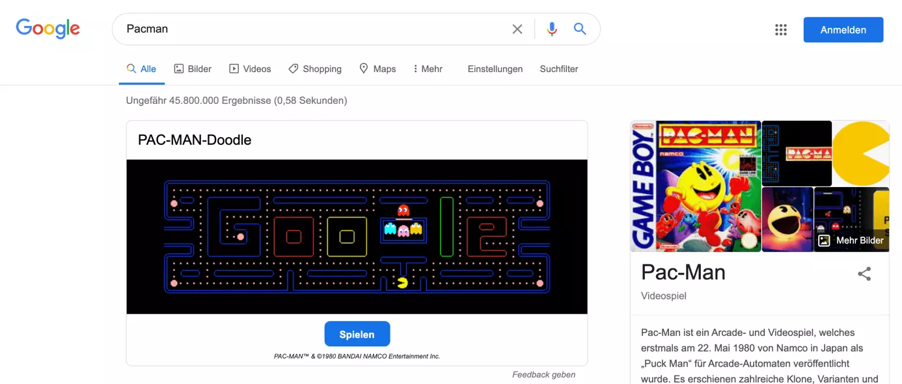Open the Game Boy Pac-Man cover image

point(696,186)
